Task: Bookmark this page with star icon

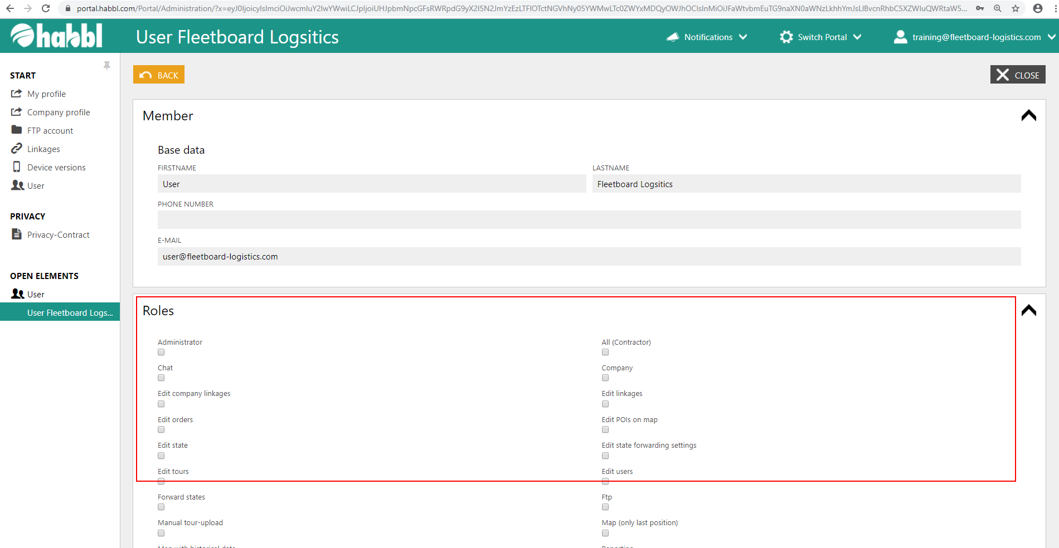Action: coord(1016,8)
